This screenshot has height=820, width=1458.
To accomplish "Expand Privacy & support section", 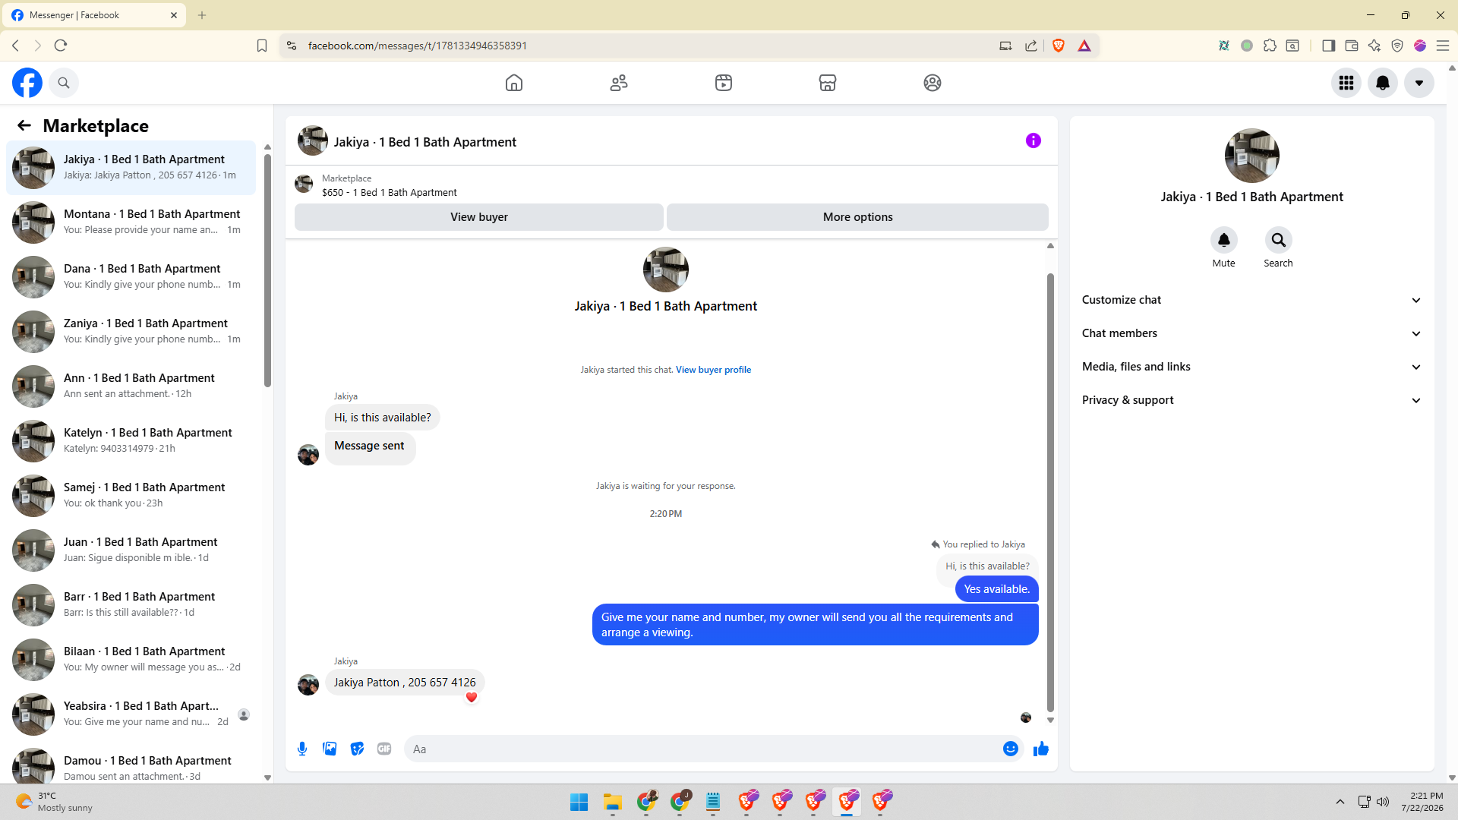I will pyautogui.click(x=1252, y=400).
